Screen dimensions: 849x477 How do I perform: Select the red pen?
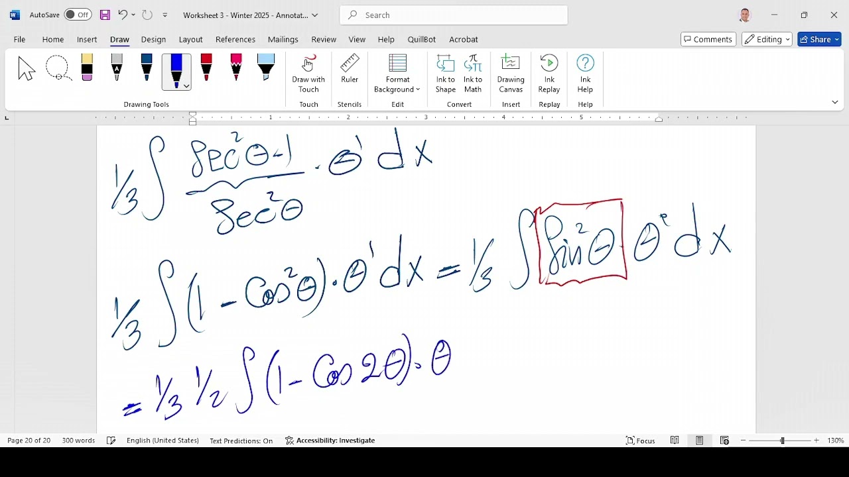coord(206,68)
